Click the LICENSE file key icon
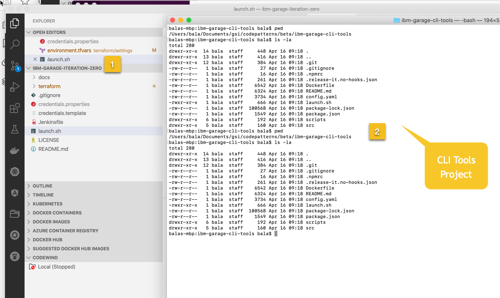500x298 pixels. (33, 140)
